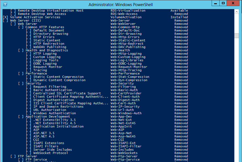Click the "Web-CGI" feature name
The height and width of the screenshot is (162, 242).
click(118, 140)
